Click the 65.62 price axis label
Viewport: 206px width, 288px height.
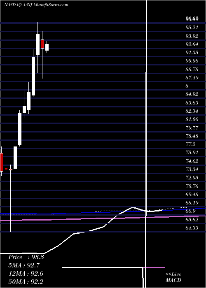pyautogui.click(x=192, y=219)
